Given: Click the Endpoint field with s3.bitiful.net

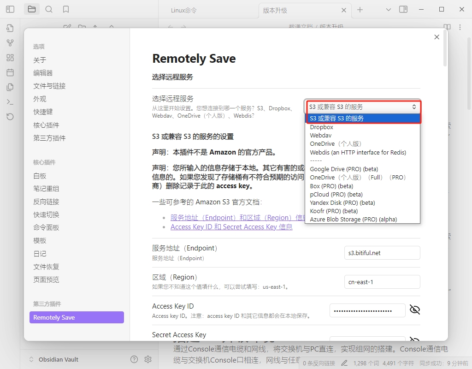Looking at the screenshot, I should pyautogui.click(x=382, y=253).
